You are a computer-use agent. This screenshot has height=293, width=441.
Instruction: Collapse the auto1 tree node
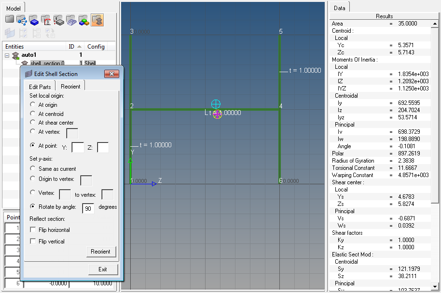click(x=7, y=55)
